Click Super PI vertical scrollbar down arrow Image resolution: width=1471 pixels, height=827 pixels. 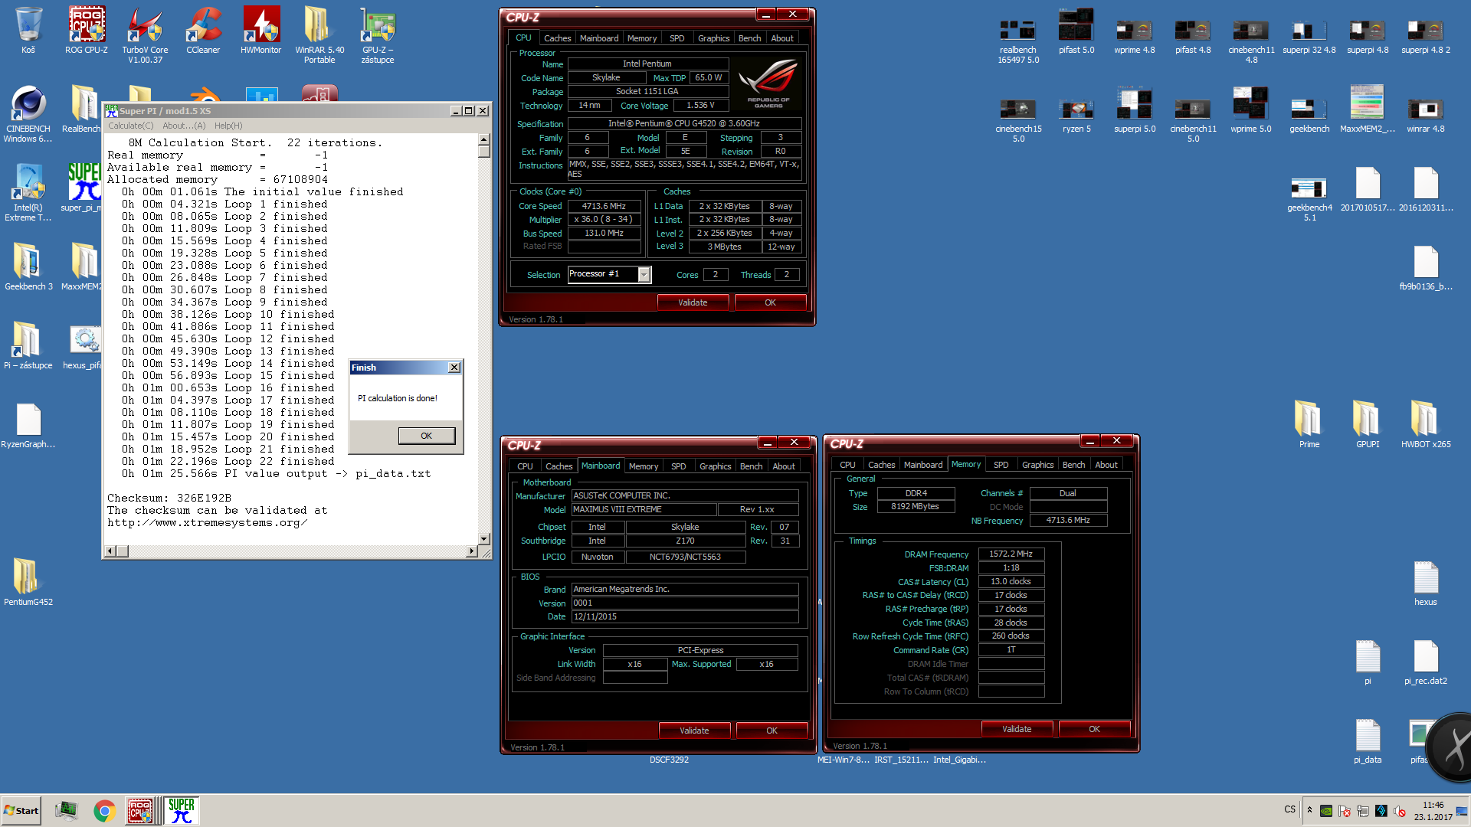tap(484, 539)
